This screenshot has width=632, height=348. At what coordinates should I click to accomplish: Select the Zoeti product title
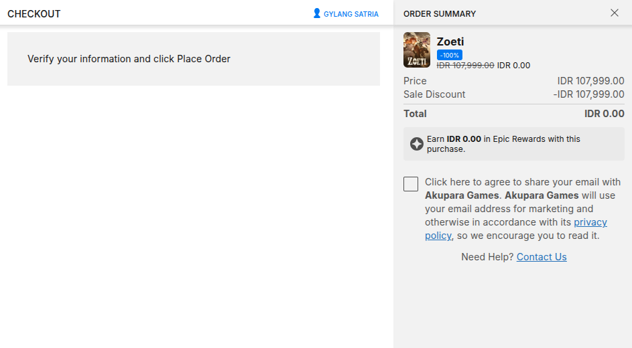[450, 41]
